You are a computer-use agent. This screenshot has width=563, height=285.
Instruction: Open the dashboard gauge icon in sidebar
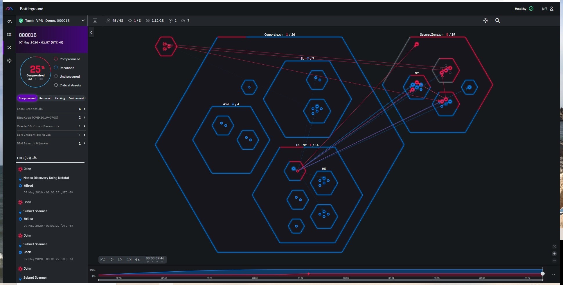tap(9, 21)
